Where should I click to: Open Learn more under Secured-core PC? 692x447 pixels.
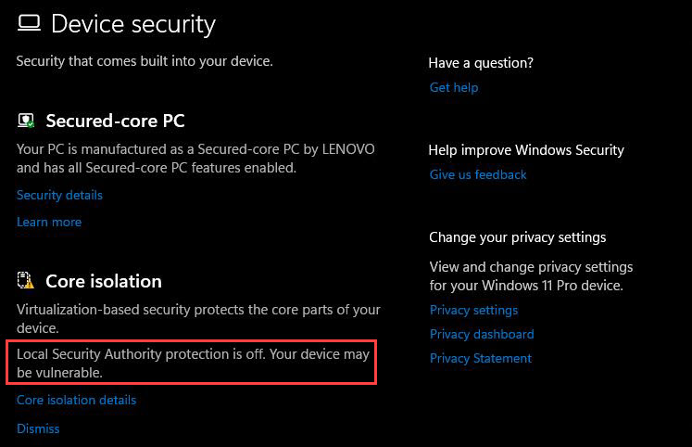(49, 222)
